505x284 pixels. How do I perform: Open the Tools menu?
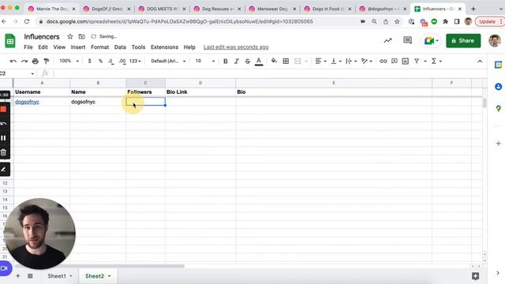[x=139, y=47]
